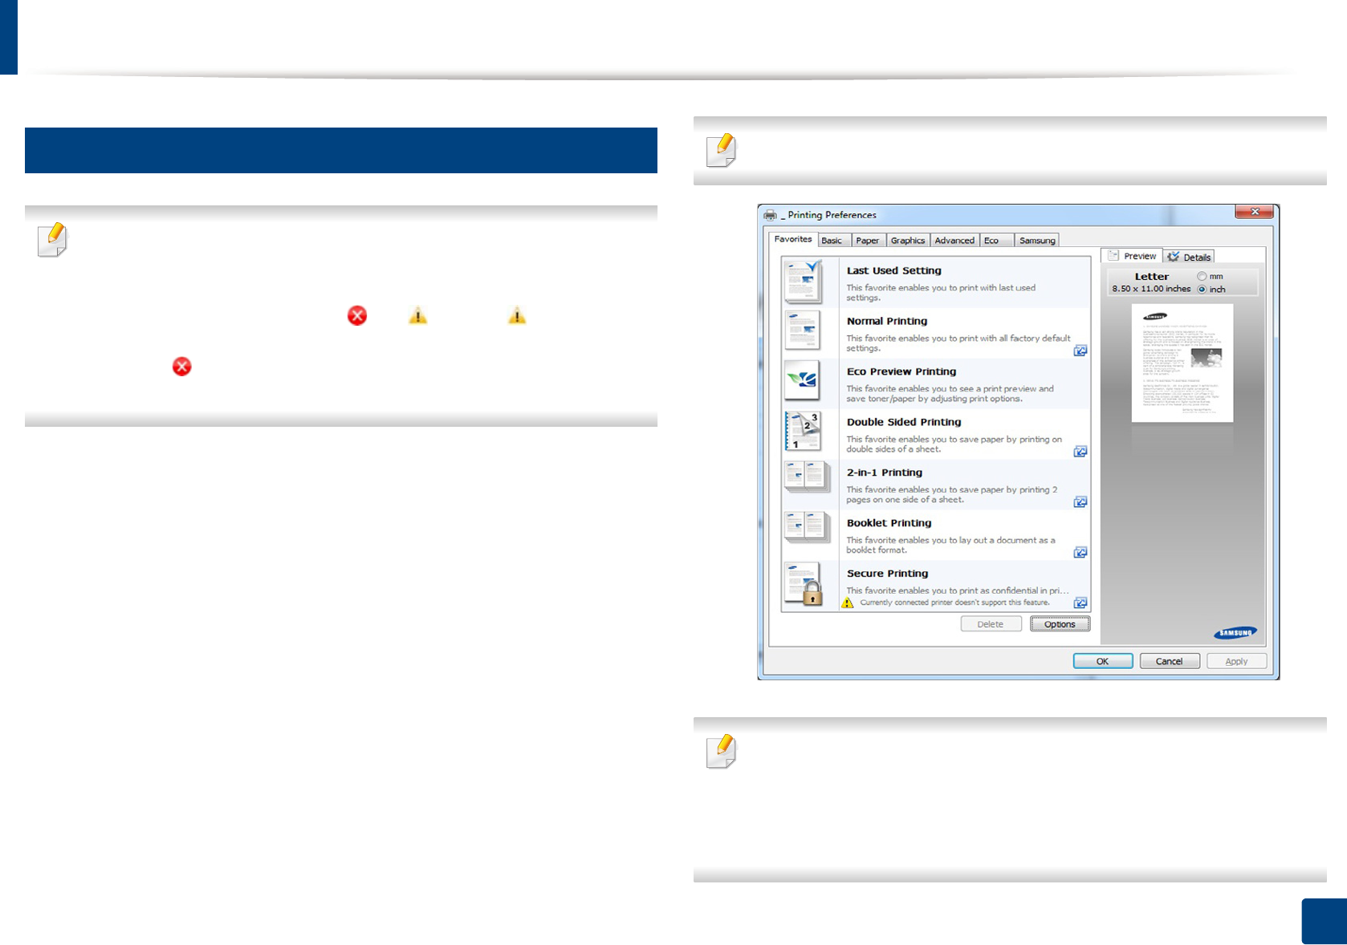Select the Booklet Printing icon
The width and height of the screenshot is (1347, 945).
click(807, 527)
